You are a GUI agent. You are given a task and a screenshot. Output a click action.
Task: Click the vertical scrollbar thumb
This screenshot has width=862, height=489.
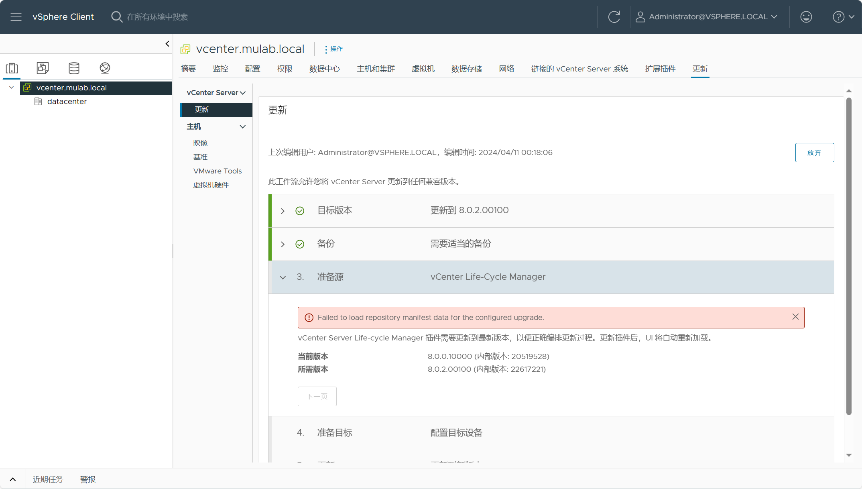click(x=849, y=257)
